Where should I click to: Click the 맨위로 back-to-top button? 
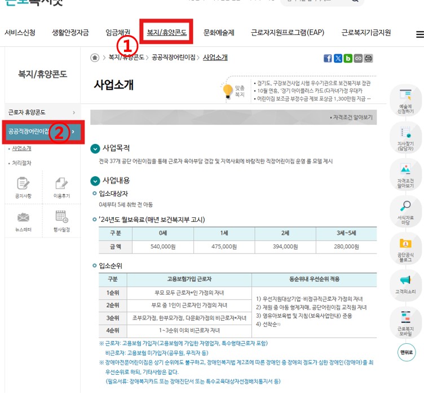(407, 352)
